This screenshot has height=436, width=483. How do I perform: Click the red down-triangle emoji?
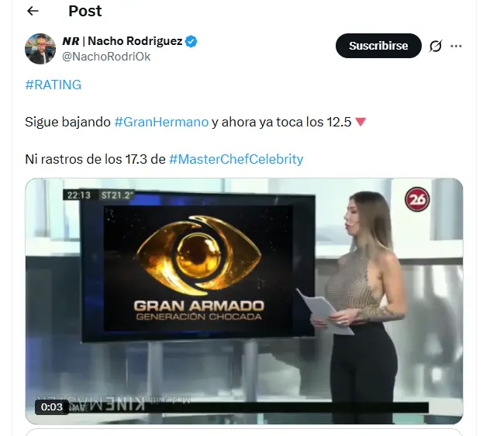point(361,122)
